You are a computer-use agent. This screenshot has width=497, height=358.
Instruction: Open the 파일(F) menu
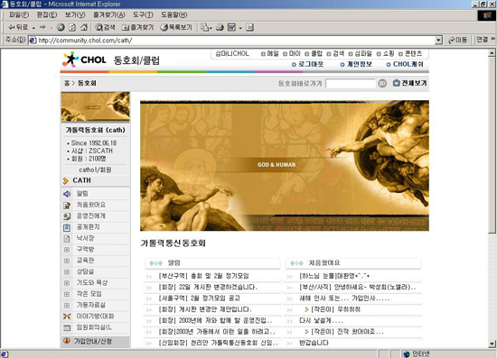click(19, 14)
